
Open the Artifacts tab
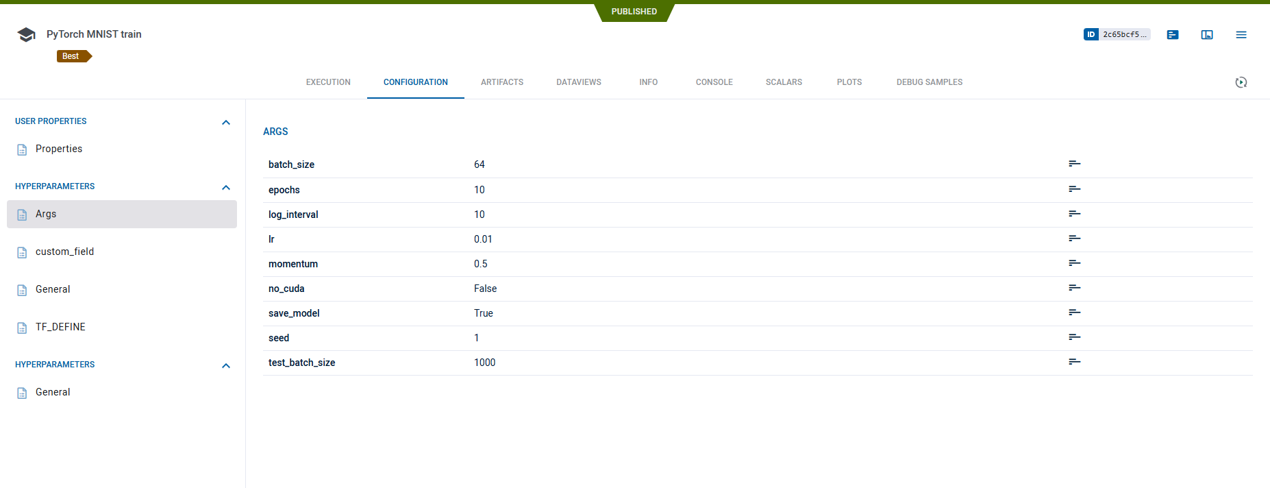(x=501, y=82)
